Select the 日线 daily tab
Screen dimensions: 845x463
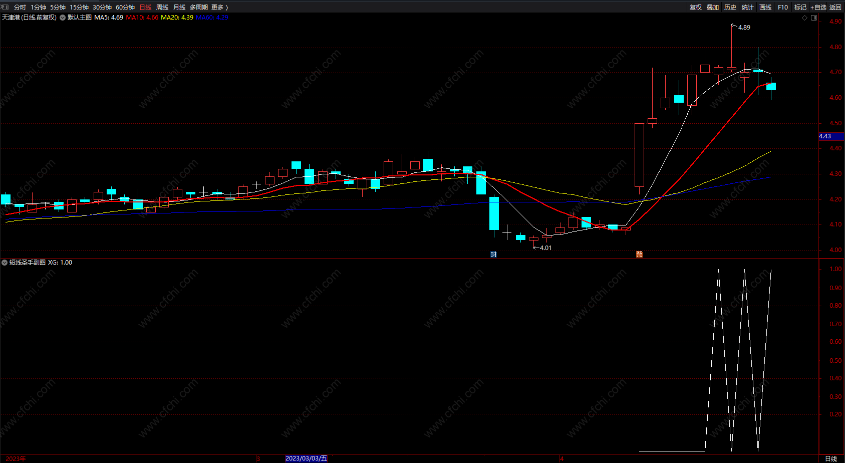tap(145, 8)
